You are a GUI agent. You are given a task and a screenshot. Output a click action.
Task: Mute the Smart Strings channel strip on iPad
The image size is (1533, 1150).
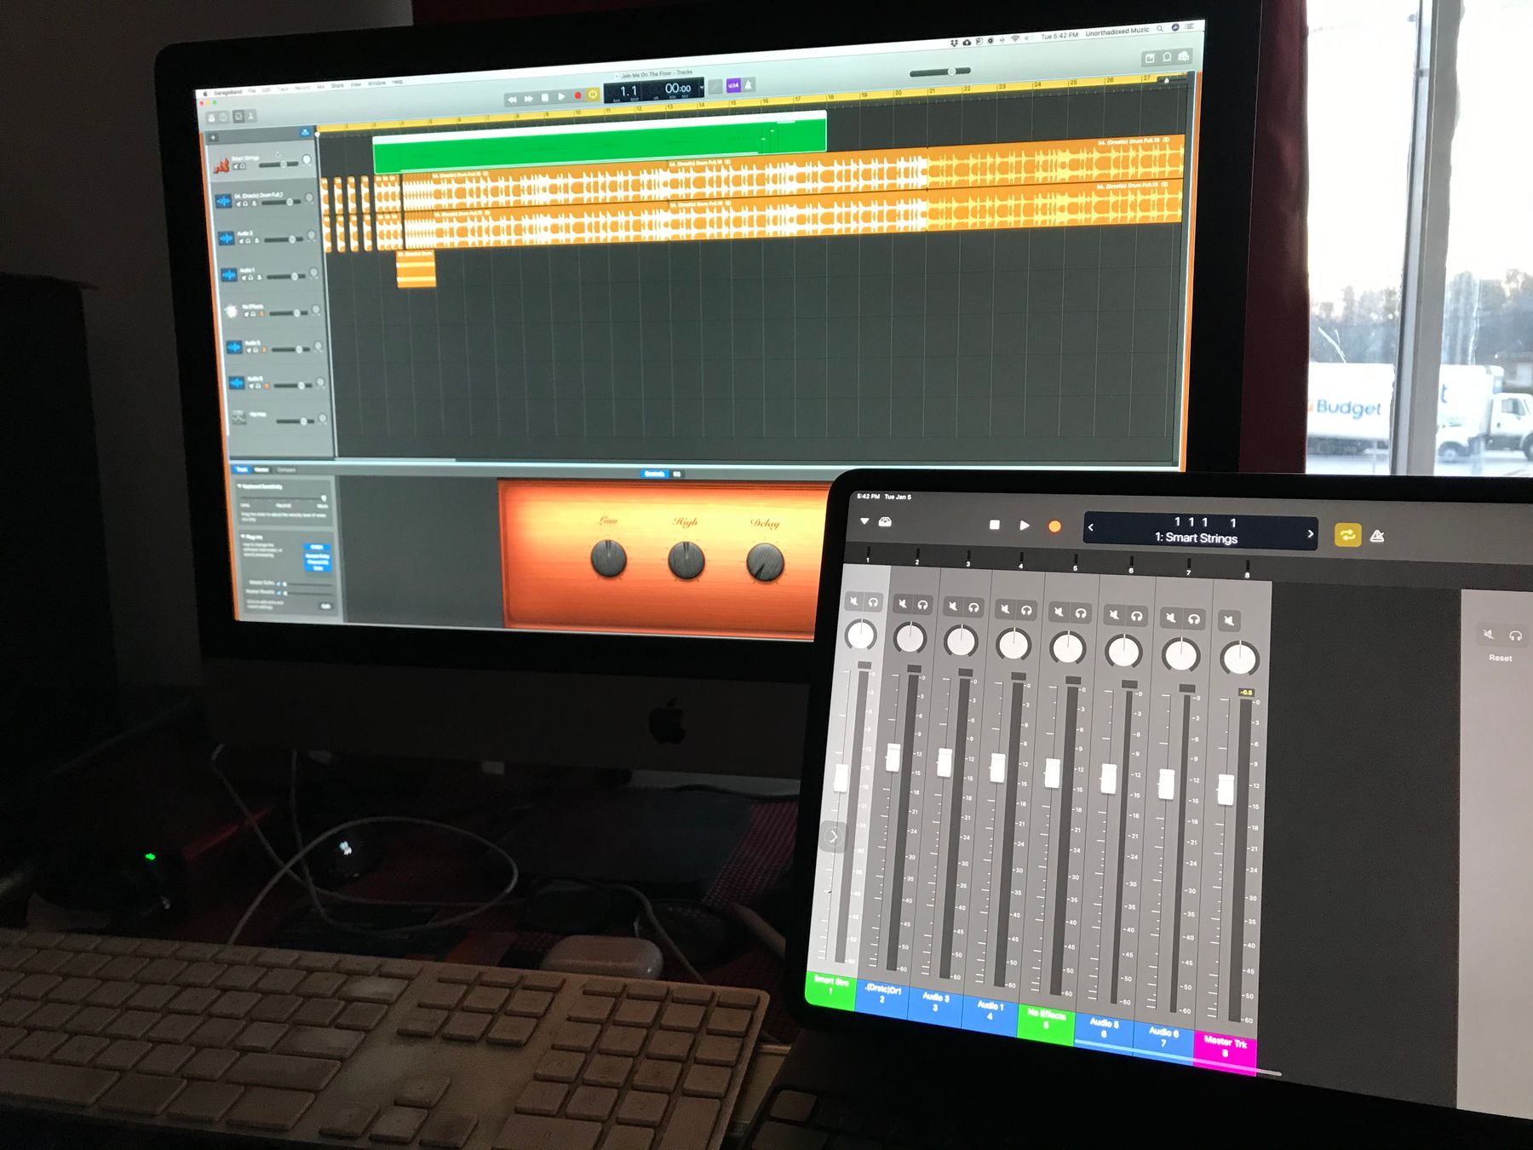tap(853, 601)
